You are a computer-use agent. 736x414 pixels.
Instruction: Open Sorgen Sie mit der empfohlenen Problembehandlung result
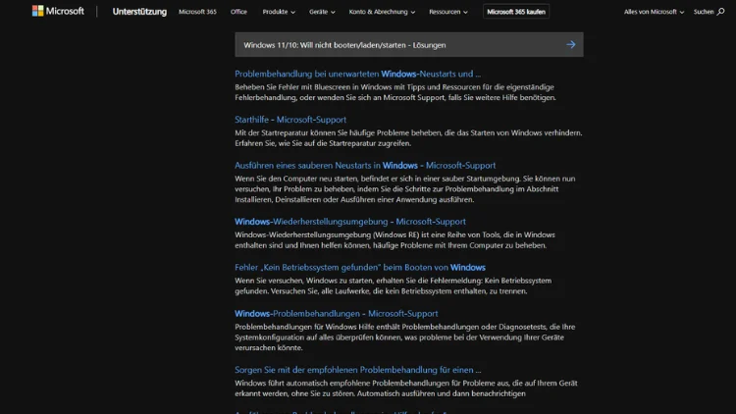(357, 370)
